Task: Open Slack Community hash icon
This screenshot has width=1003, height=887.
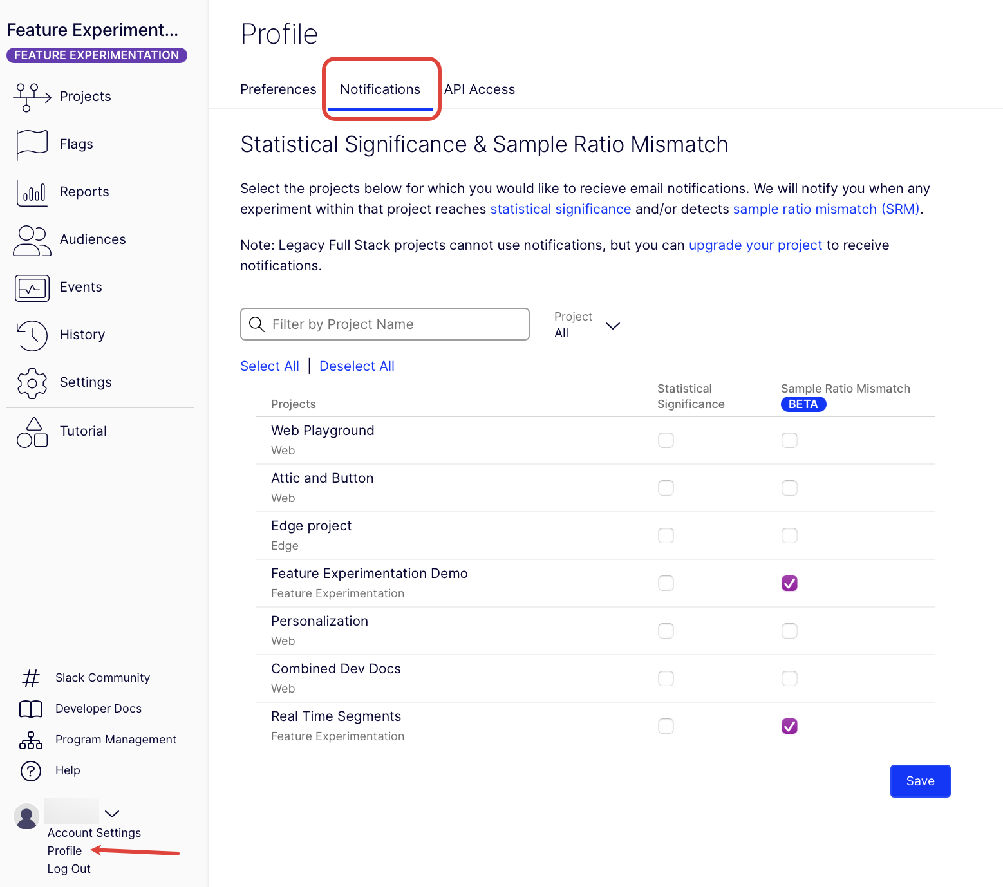Action: click(30, 678)
